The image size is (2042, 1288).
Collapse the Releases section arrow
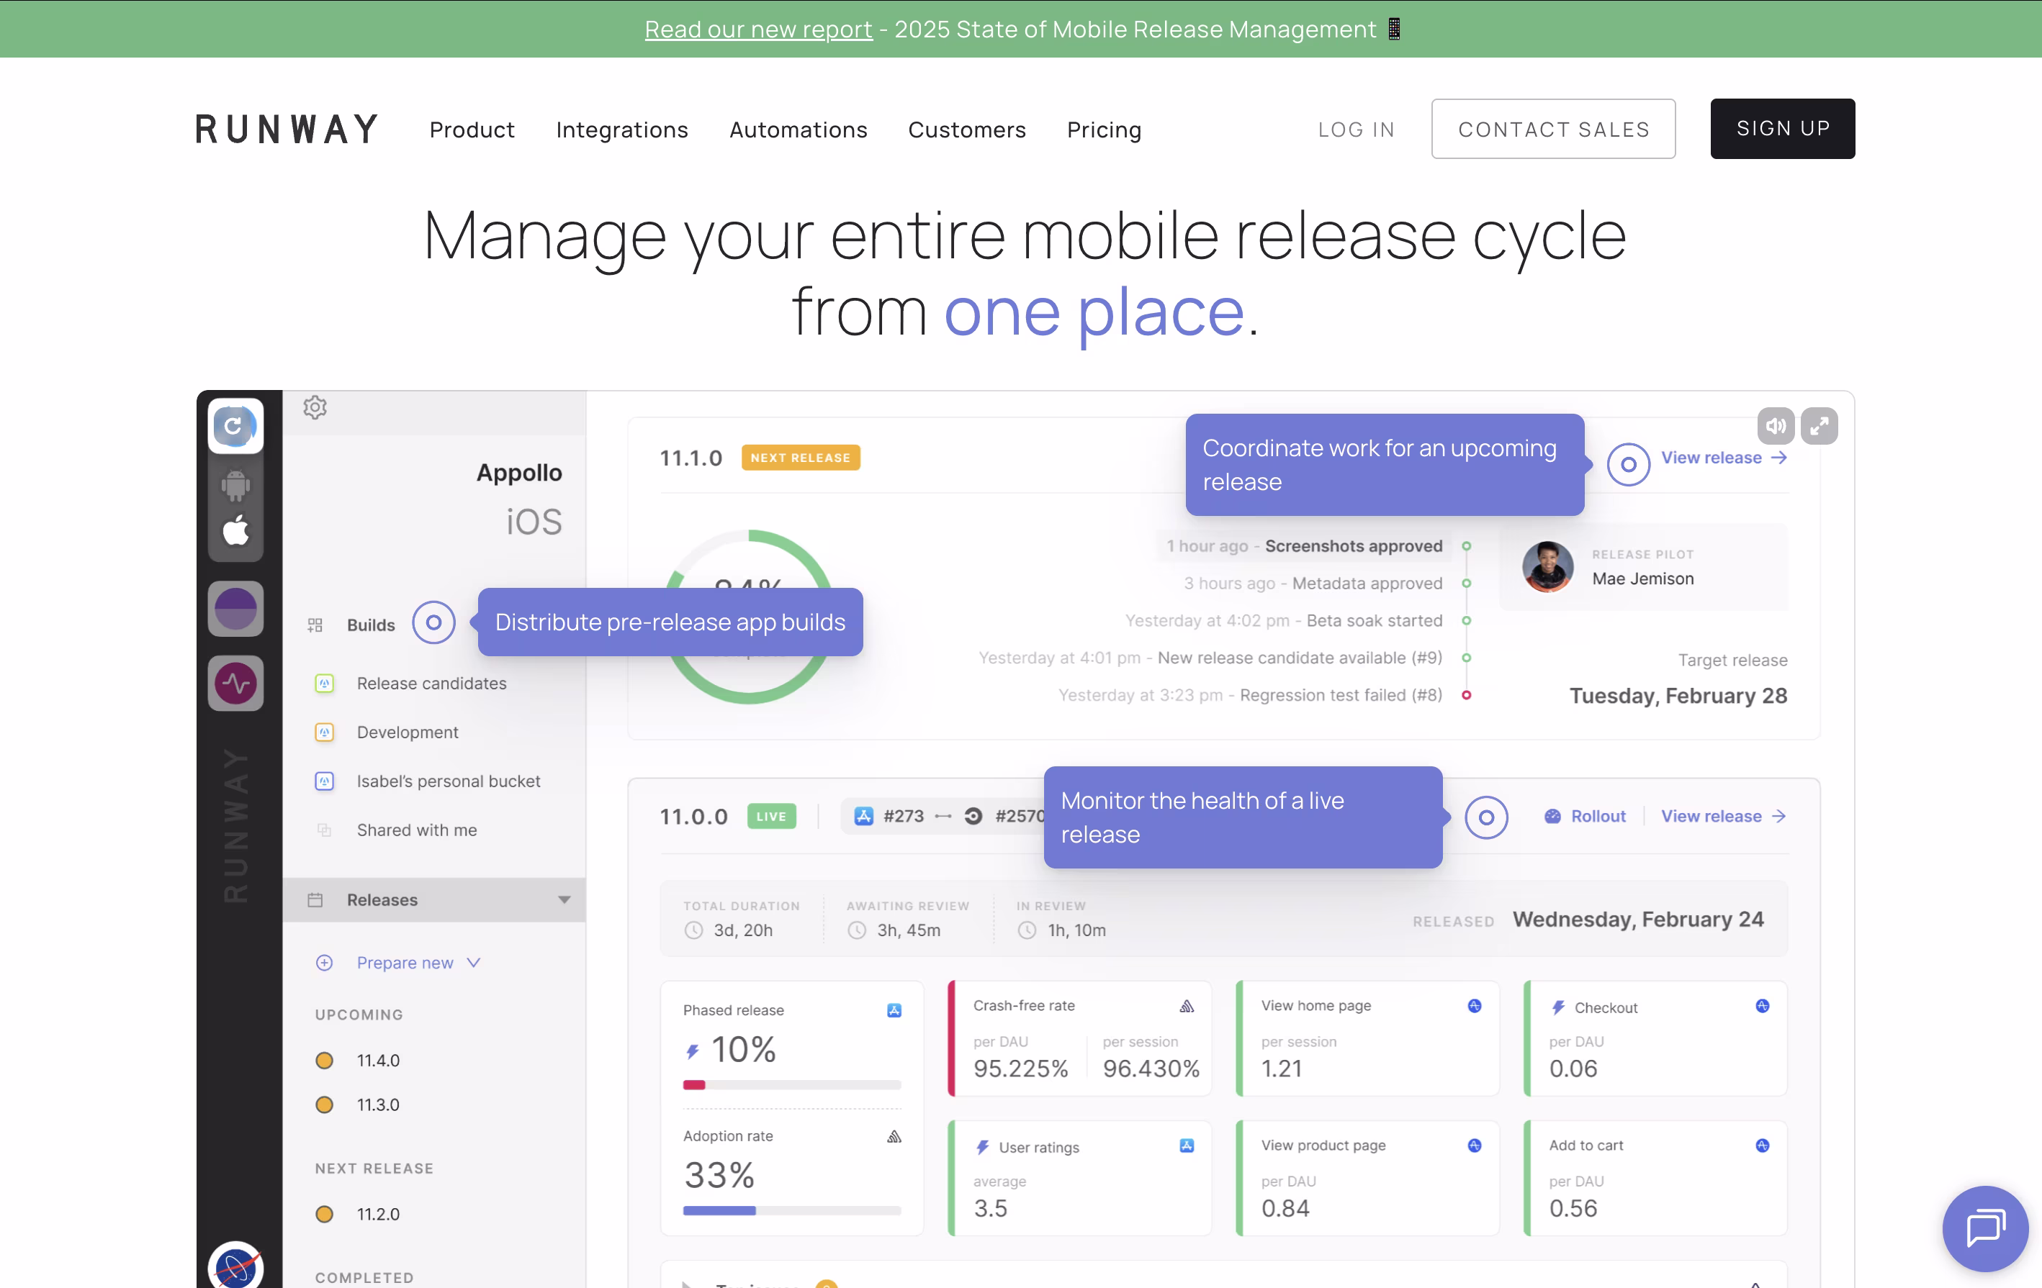564,900
